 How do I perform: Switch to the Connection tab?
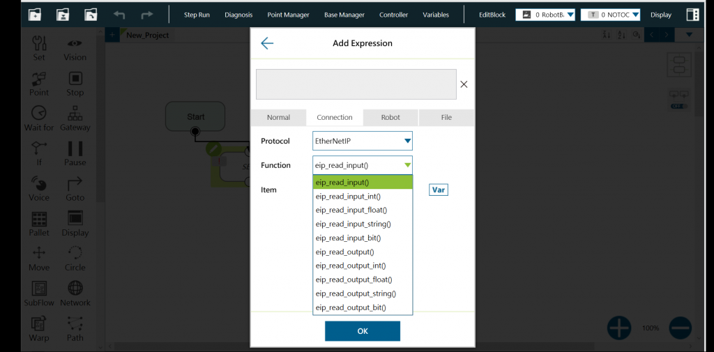click(x=335, y=118)
